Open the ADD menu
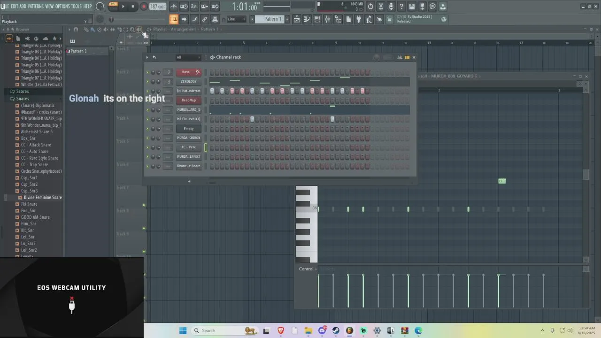The height and width of the screenshot is (338, 601). [x=23, y=6]
